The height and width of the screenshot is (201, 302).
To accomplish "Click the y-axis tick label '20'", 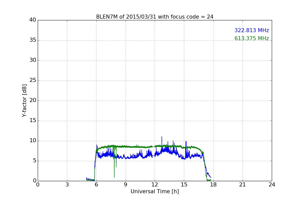I will click(33, 100).
